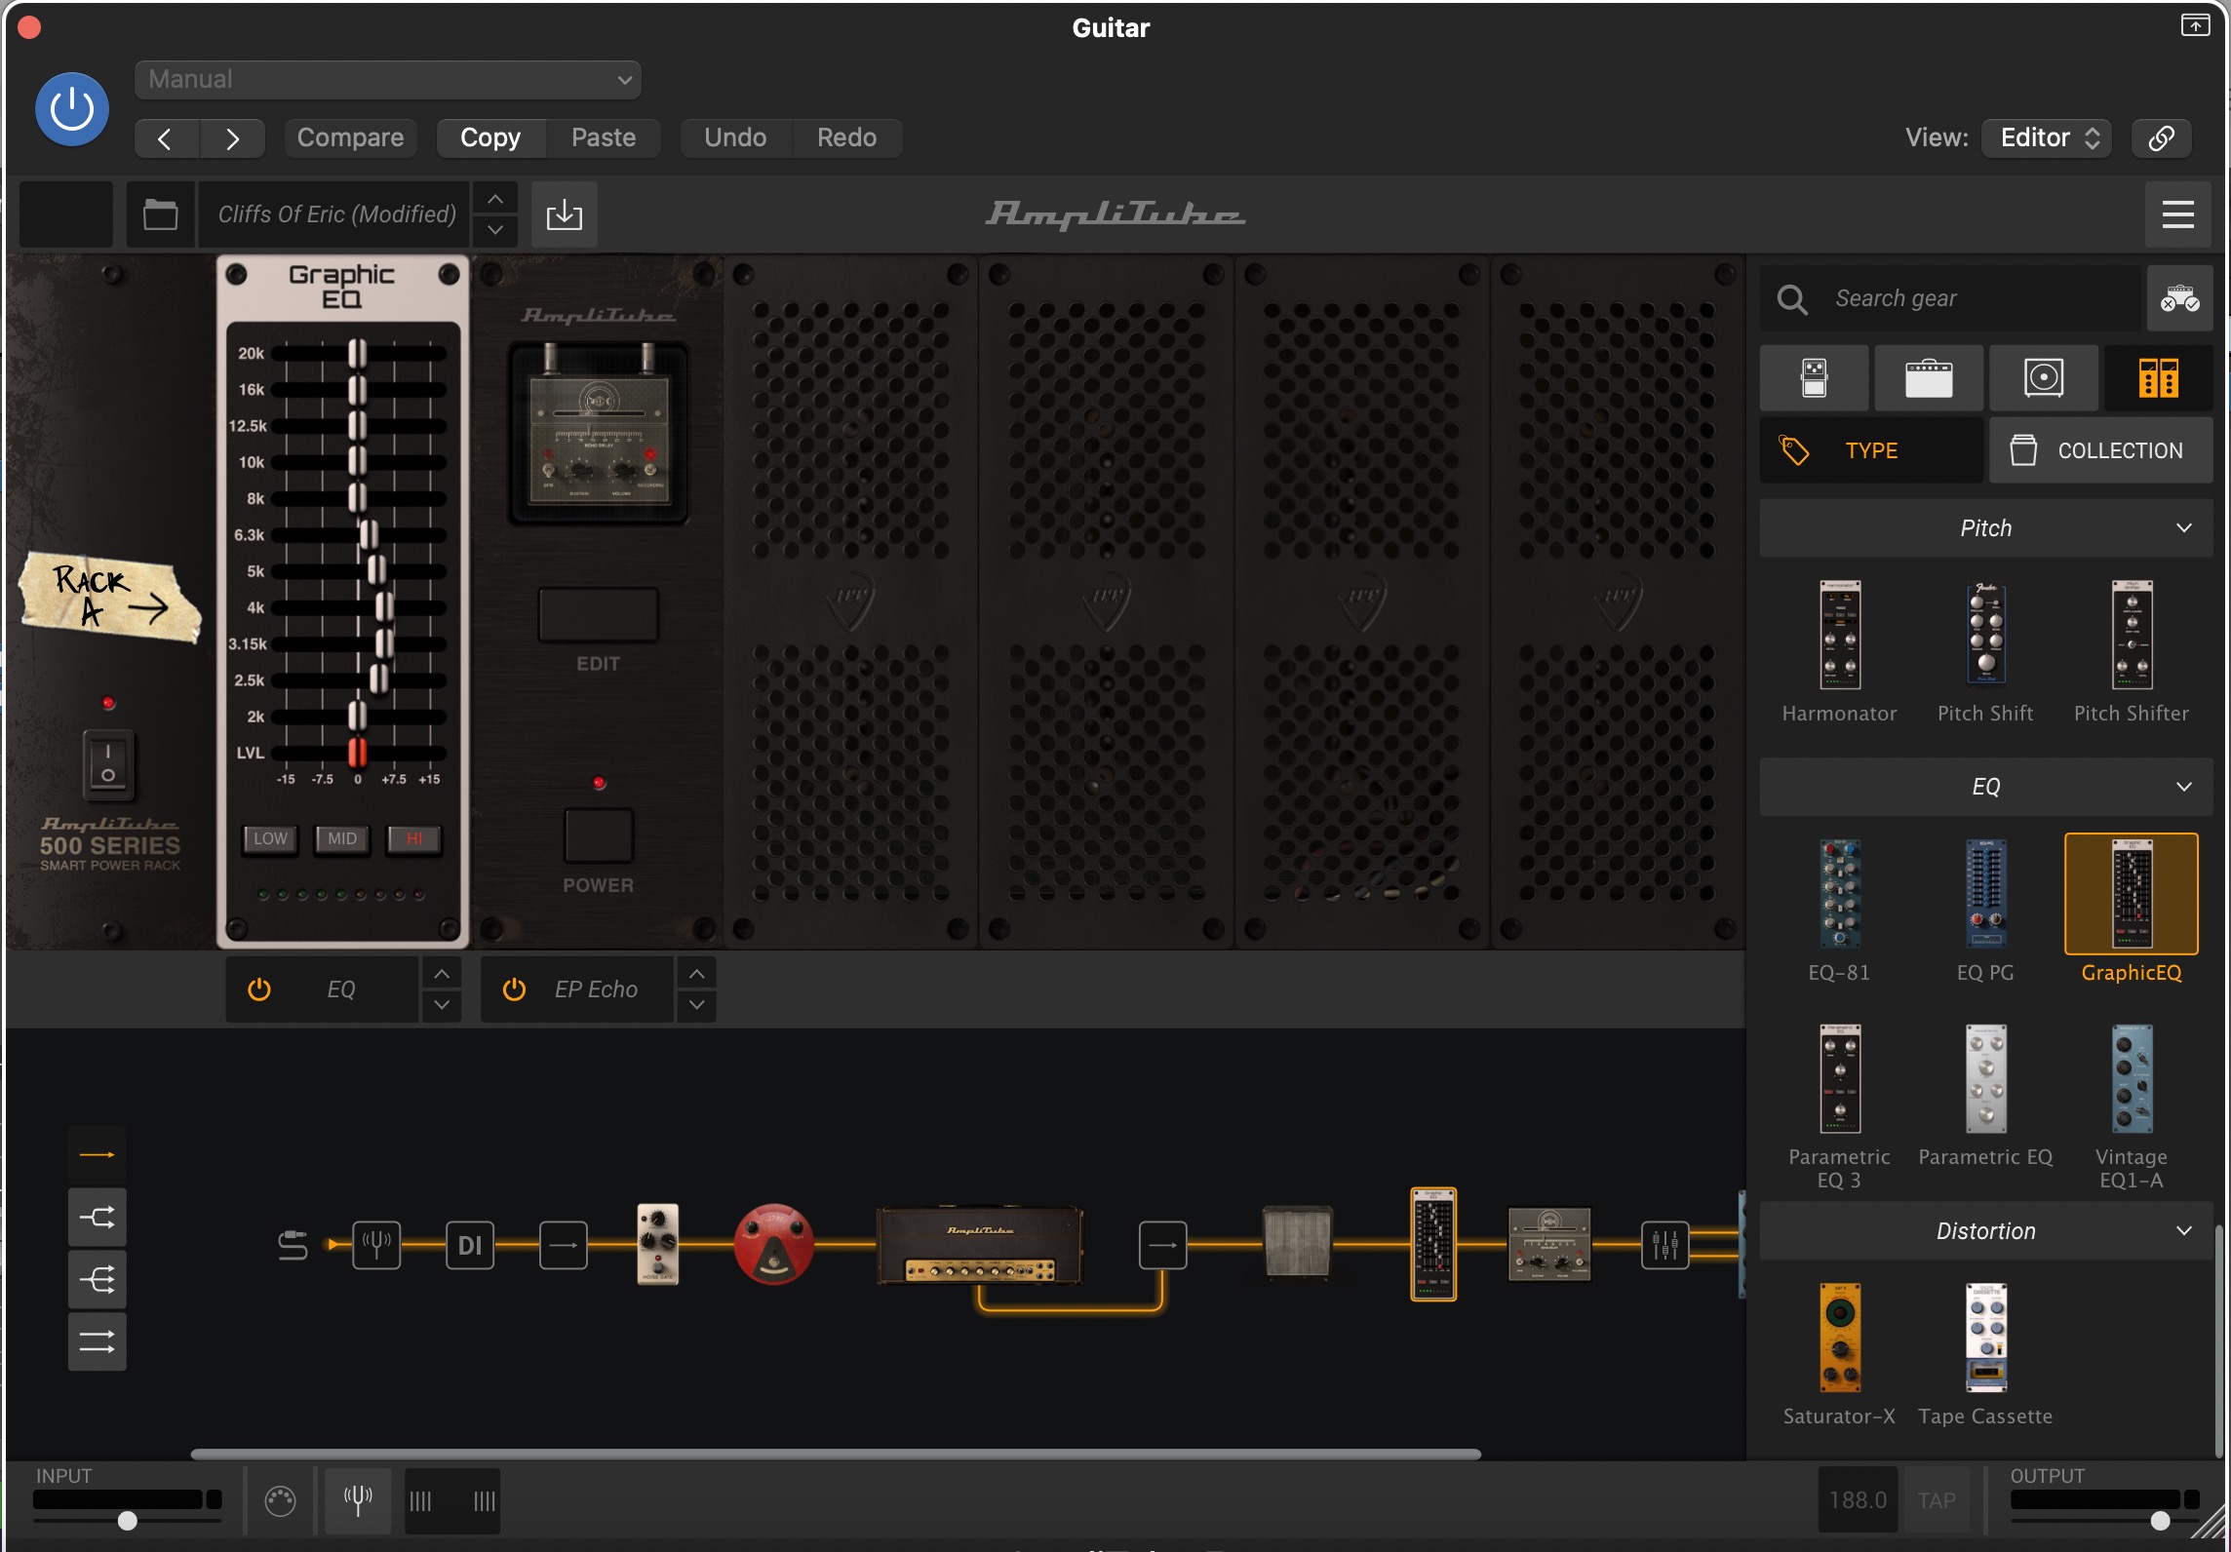Screen dimensions: 2231x1552
Task: Click the save preset download icon
Action: click(x=564, y=213)
